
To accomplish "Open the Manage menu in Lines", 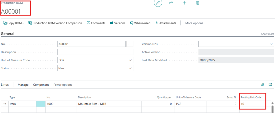I will coord(23,85).
